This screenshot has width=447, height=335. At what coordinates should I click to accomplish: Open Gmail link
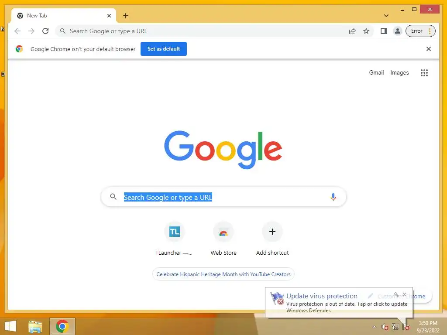tap(376, 73)
